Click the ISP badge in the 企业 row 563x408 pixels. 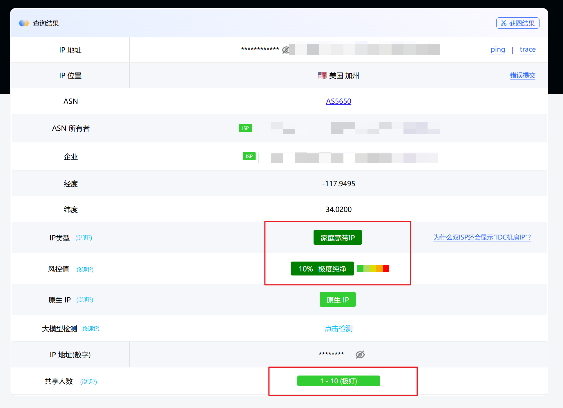[x=249, y=156]
